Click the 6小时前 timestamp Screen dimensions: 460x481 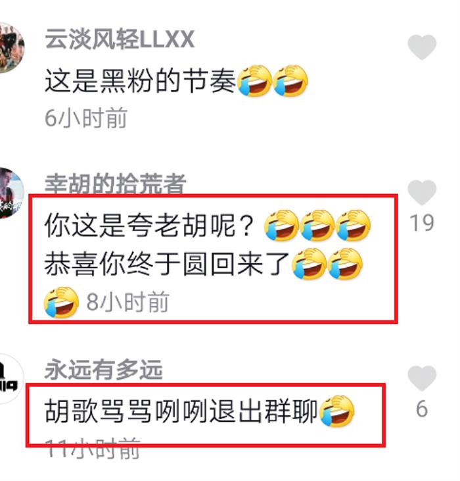tap(86, 118)
